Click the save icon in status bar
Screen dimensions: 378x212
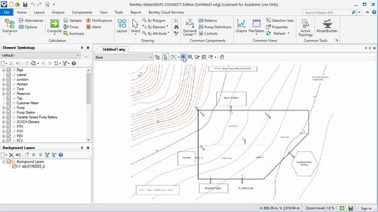[x=351, y=208]
